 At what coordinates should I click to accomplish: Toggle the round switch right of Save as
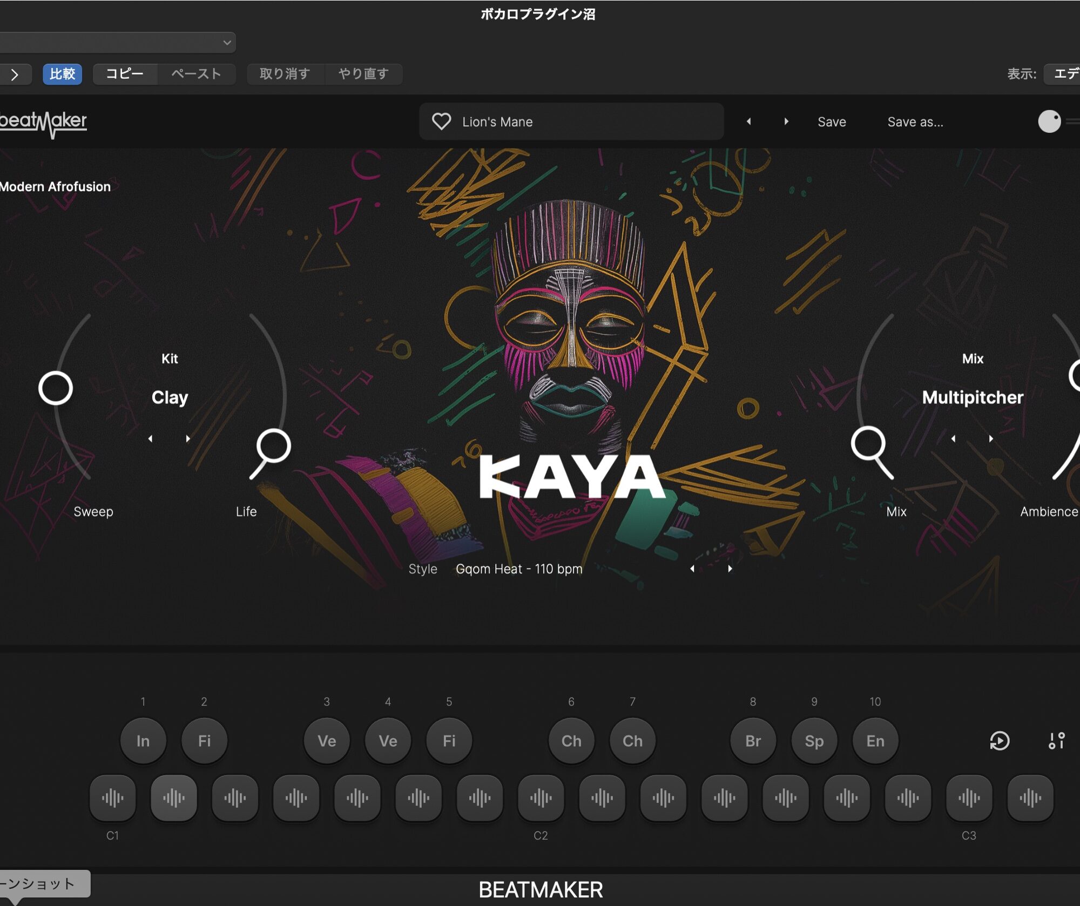(x=1050, y=121)
